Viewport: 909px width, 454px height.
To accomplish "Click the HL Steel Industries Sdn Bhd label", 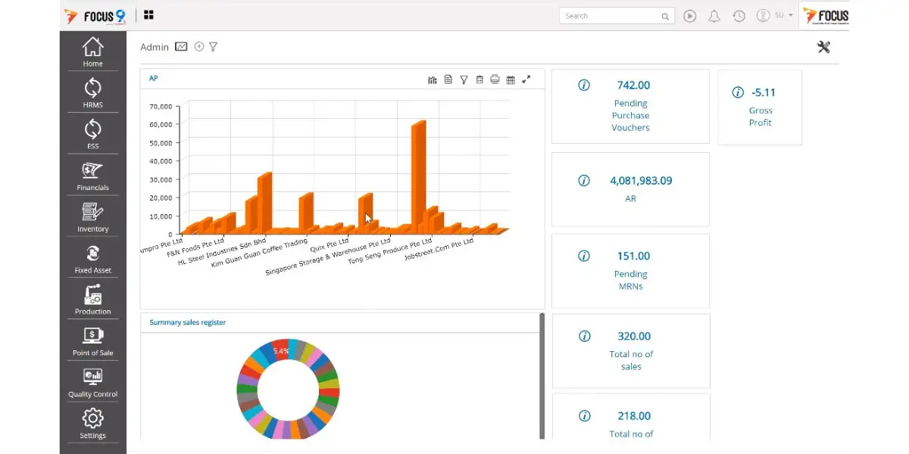I will [223, 252].
